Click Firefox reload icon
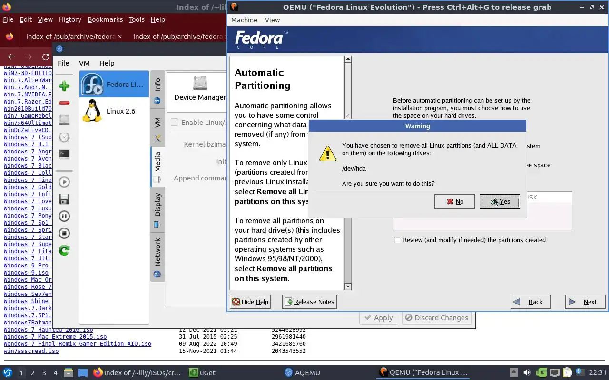 46,57
